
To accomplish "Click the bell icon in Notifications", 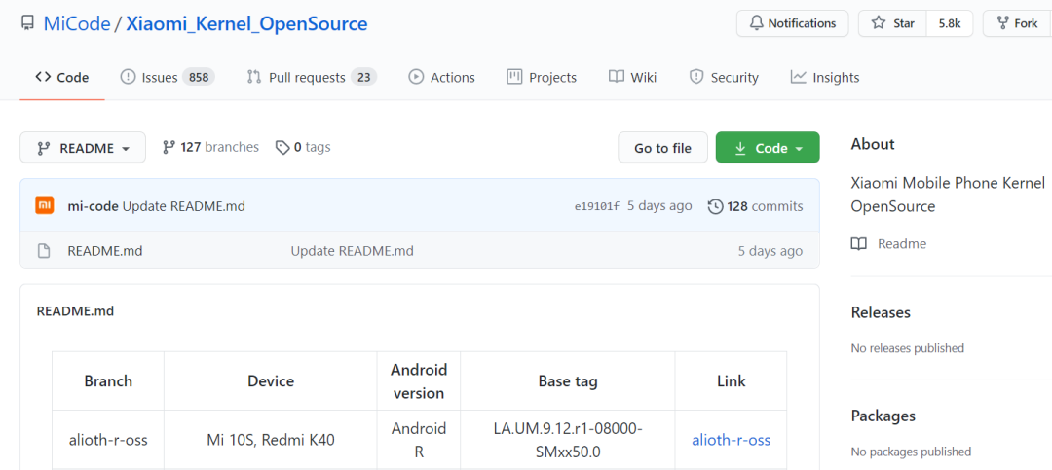I will pyautogui.click(x=756, y=23).
